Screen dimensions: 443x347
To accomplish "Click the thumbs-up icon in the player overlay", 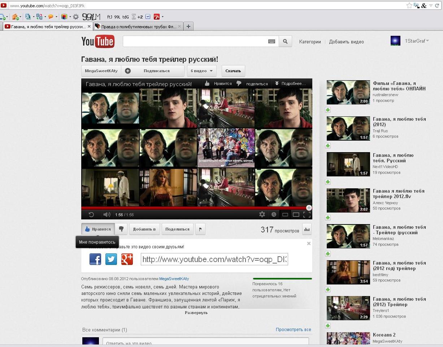I will coord(207,83).
